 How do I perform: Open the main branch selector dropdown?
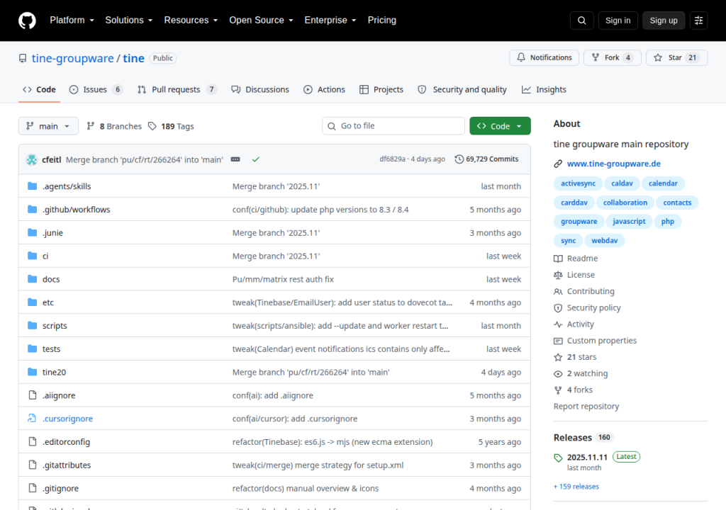coord(48,126)
